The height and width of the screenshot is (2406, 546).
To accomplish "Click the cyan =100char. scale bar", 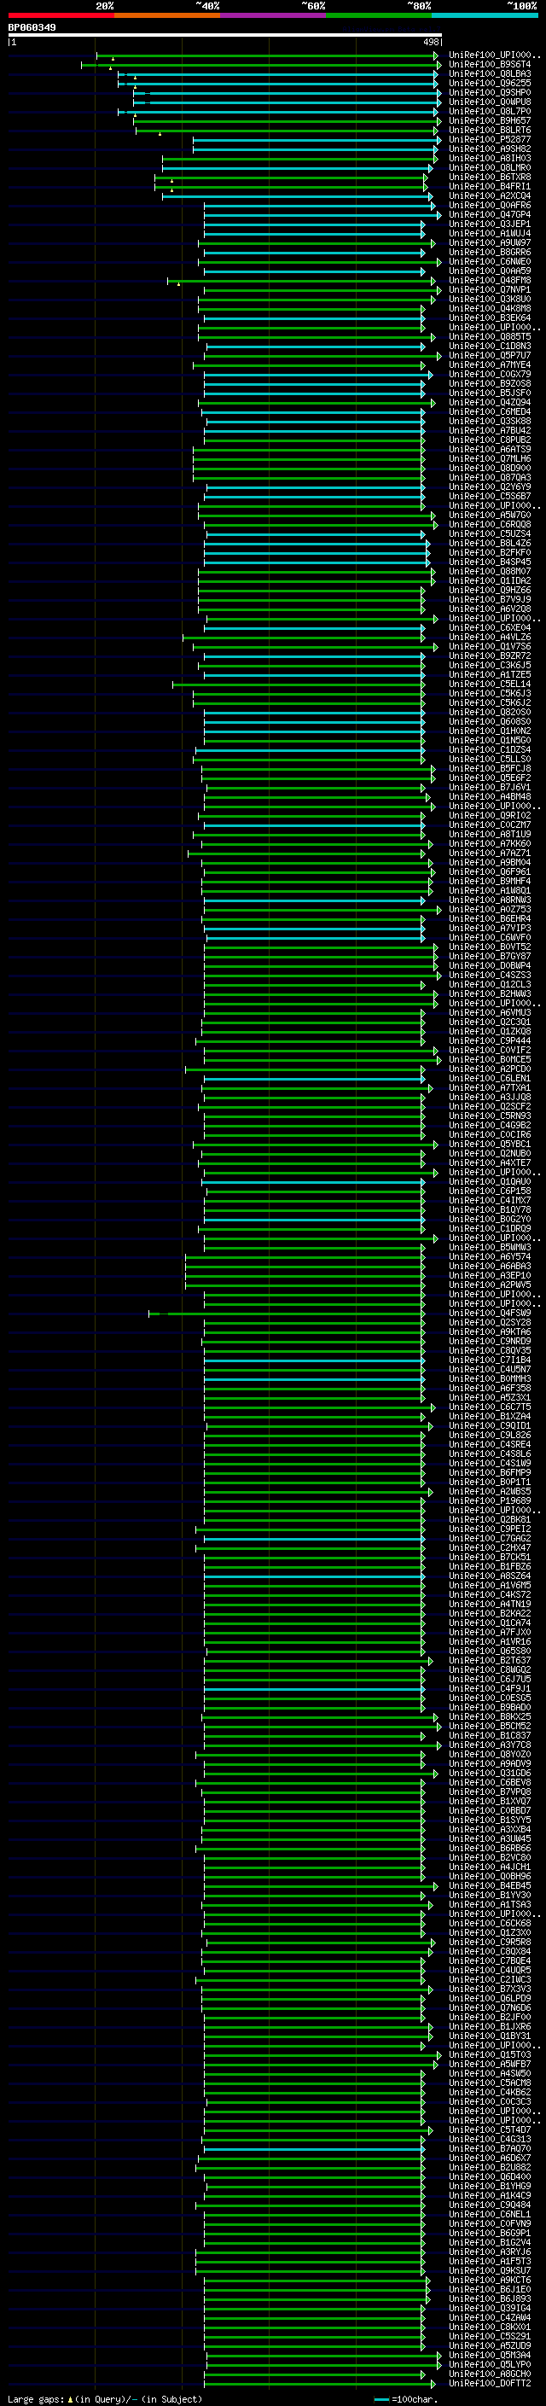I will point(380,2399).
